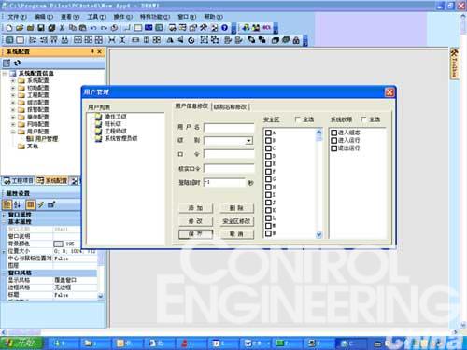Click the 安全区修改 button
The width and height of the screenshot is (467, 350).
click(236, 221)
